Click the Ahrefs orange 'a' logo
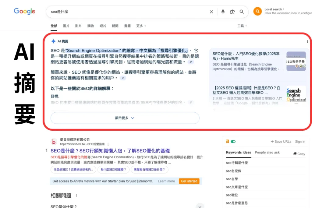Screen dimensions: 312x208 [x=227, y=141]
